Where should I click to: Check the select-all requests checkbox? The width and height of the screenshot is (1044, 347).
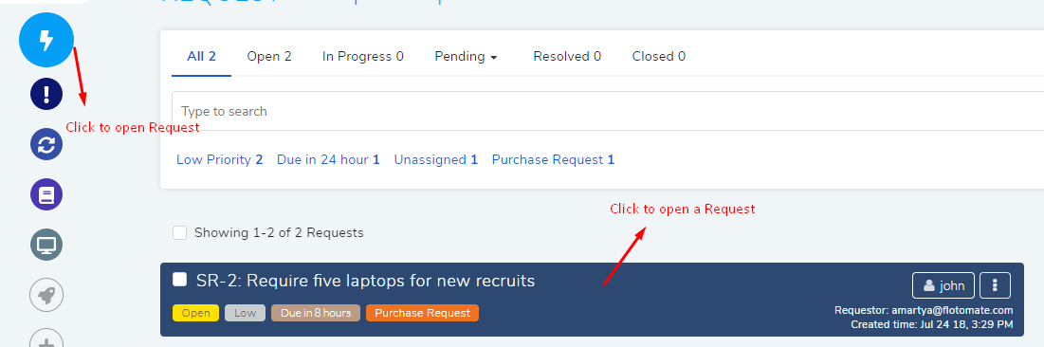[x=179, y=232]
